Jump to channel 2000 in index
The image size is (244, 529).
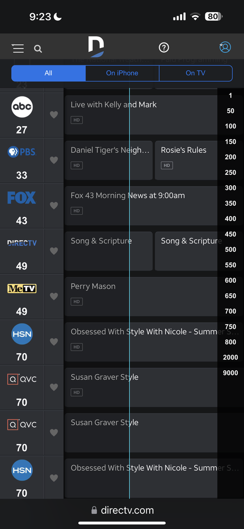pyautogui.click(x=230, y=357)
